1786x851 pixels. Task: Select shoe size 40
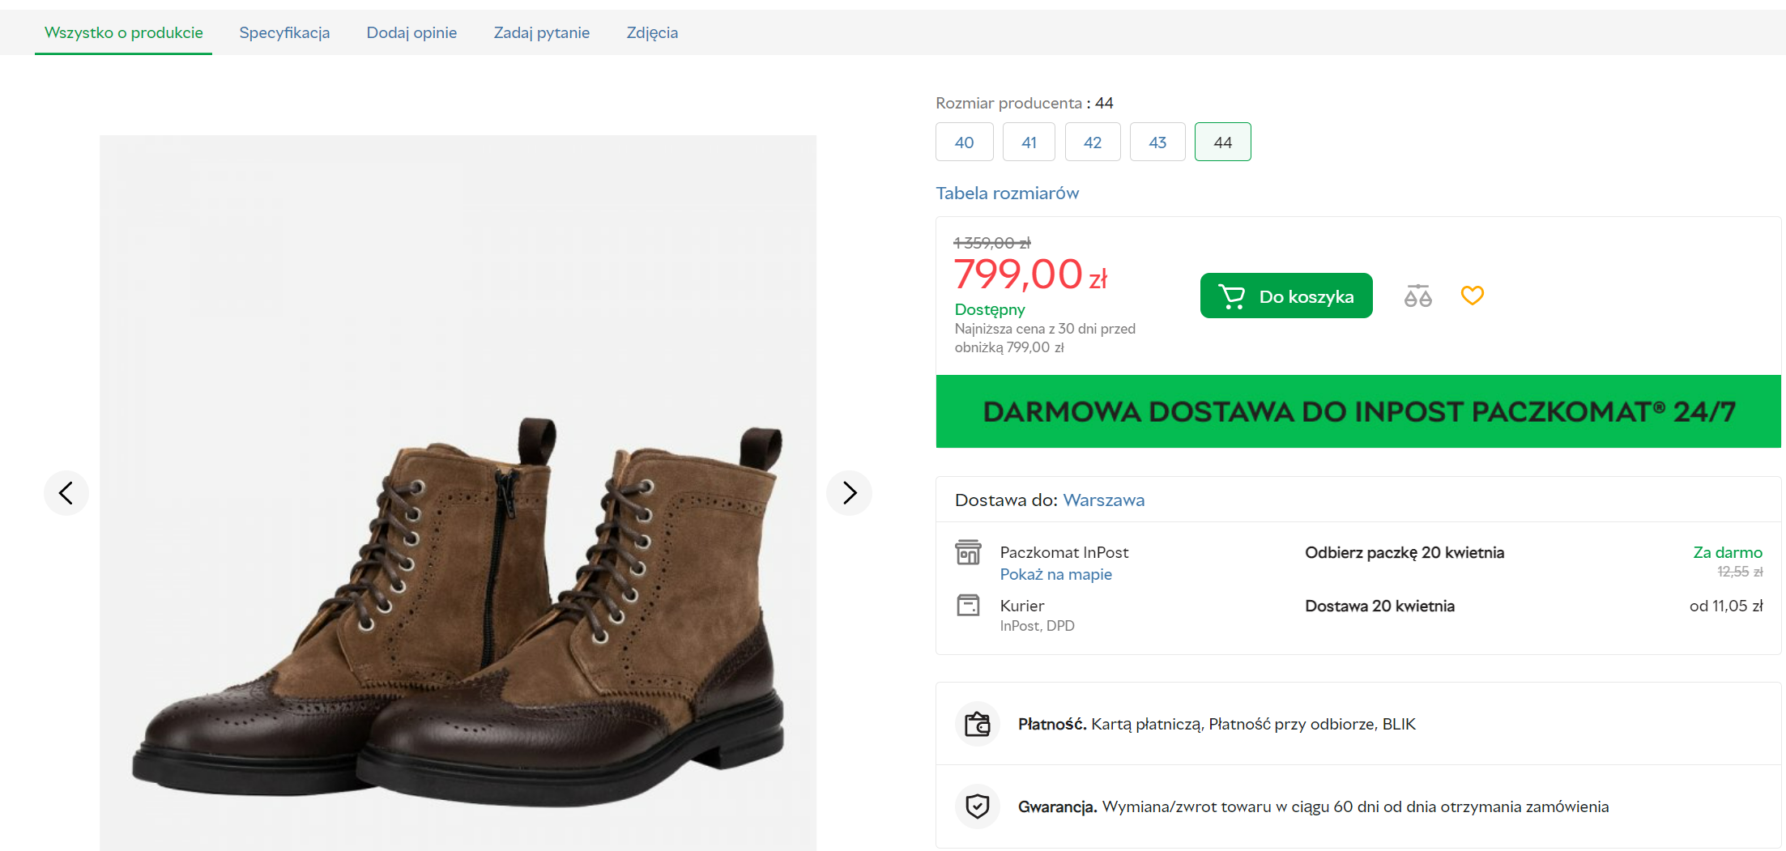(x=964, y=143)
